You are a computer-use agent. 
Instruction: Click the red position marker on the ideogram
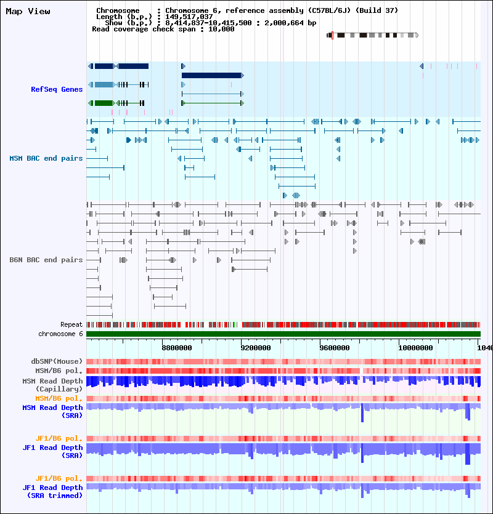333,35
